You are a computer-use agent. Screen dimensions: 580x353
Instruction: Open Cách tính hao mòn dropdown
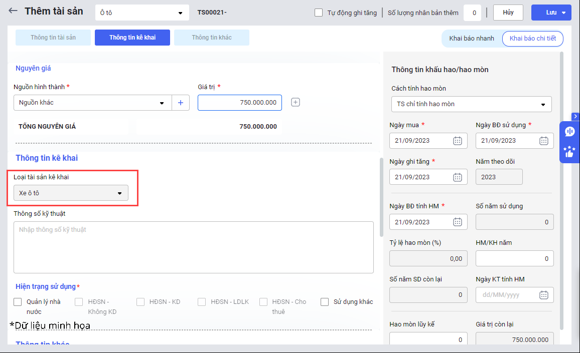tap(471, 104)
